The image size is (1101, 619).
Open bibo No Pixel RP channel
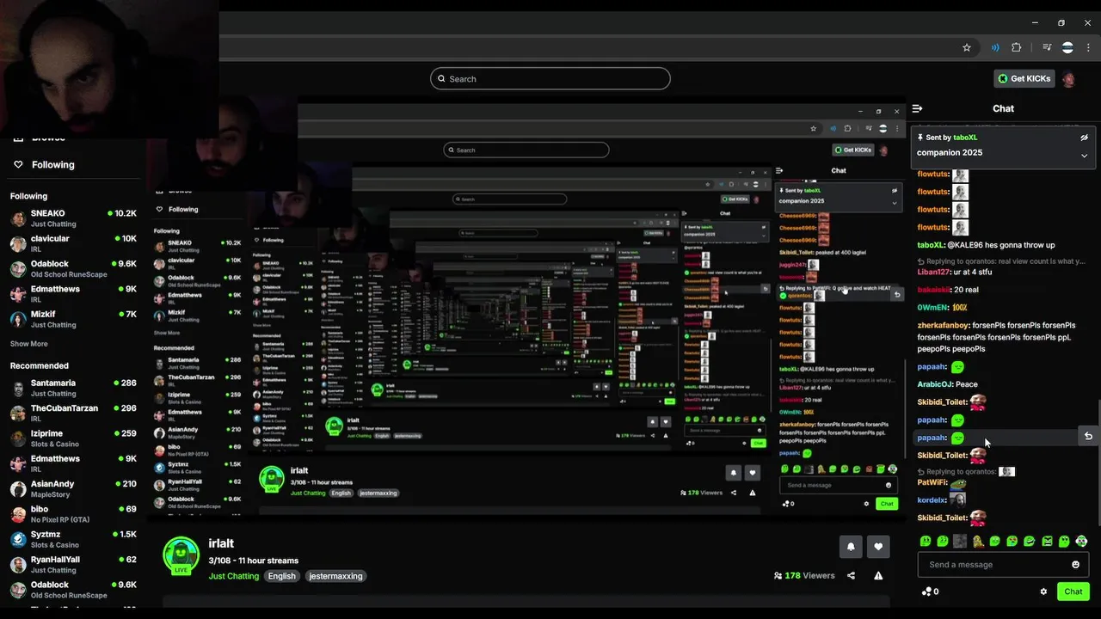(73, 514)
